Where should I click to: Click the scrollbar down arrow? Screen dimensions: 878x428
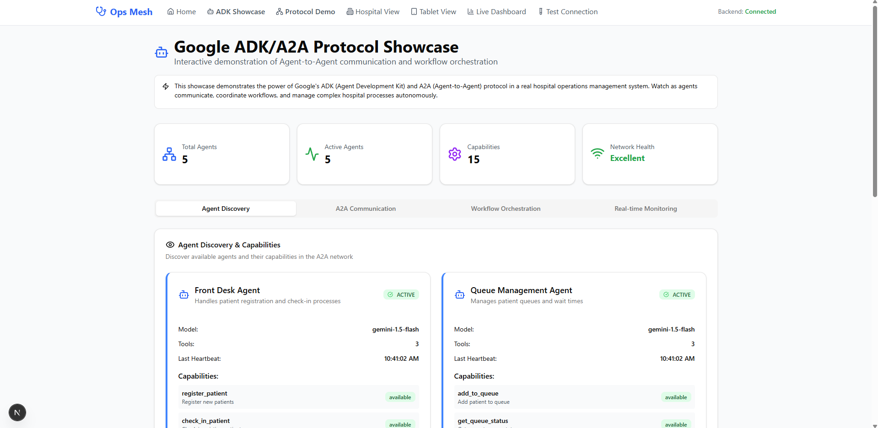pyautogui.click(x=875, y=425)
